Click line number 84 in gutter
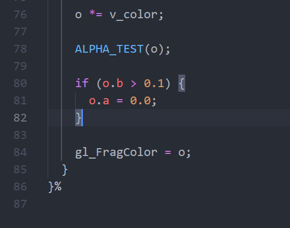The height and width of the screenshot is (228, 290). 20,152
